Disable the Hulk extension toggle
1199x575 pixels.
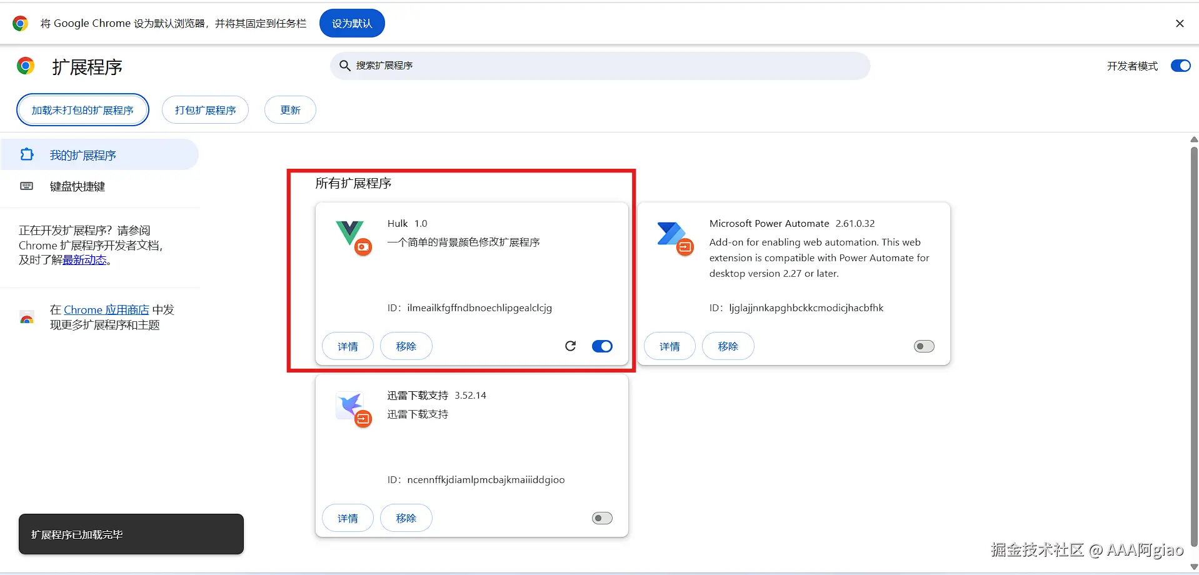[x=602, y=346]
